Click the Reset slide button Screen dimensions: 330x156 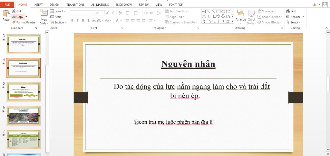pyautogui.click(x=56, y=17)
